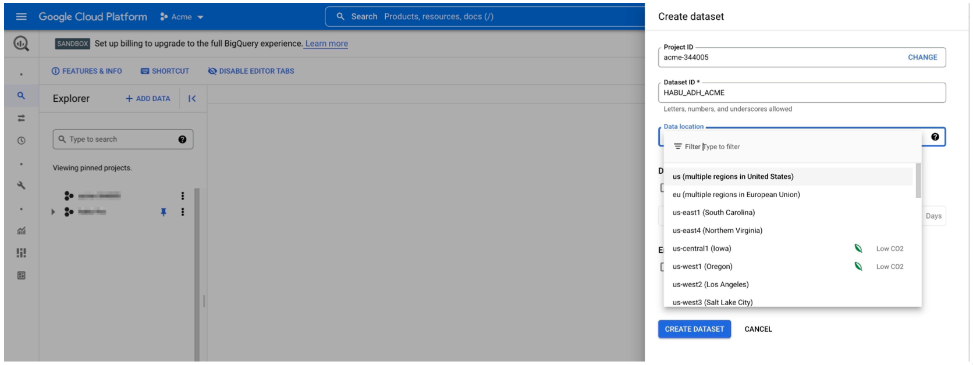Click the Create Dataset button
Image resolution: width=973 pixels, height=365 pixels.
[x=694, y=329]
